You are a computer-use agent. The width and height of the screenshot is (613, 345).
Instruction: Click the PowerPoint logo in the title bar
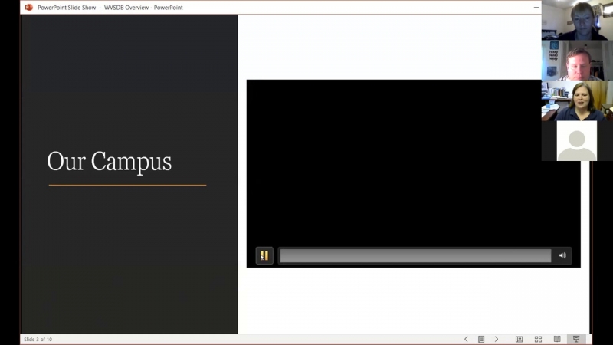28,8
